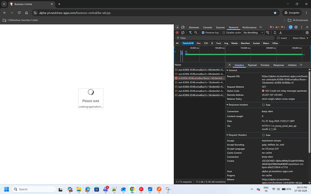
Task: Click the browser address bar URL
Action: pos(75,13)
